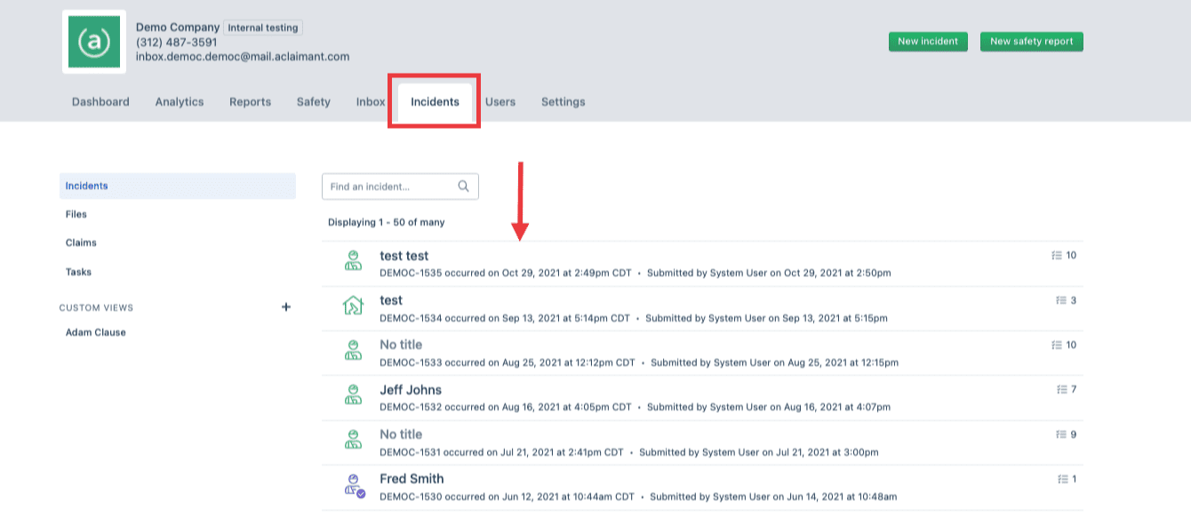Open the Settings tab

(x=563, y=102)
